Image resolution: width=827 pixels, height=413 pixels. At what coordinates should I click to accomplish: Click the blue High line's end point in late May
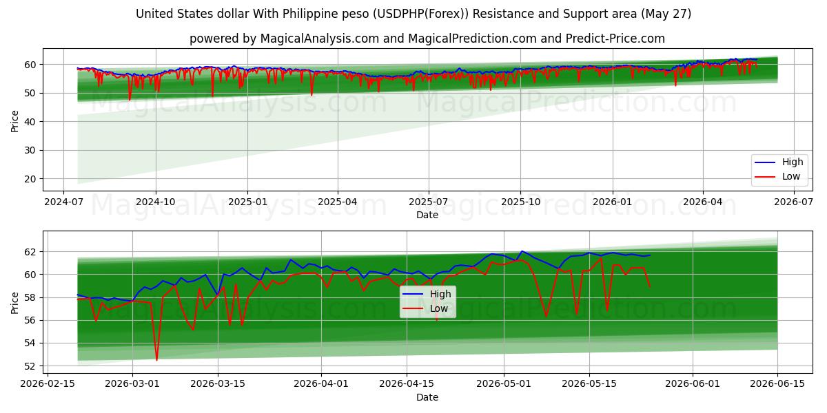[x=649, y=255]
